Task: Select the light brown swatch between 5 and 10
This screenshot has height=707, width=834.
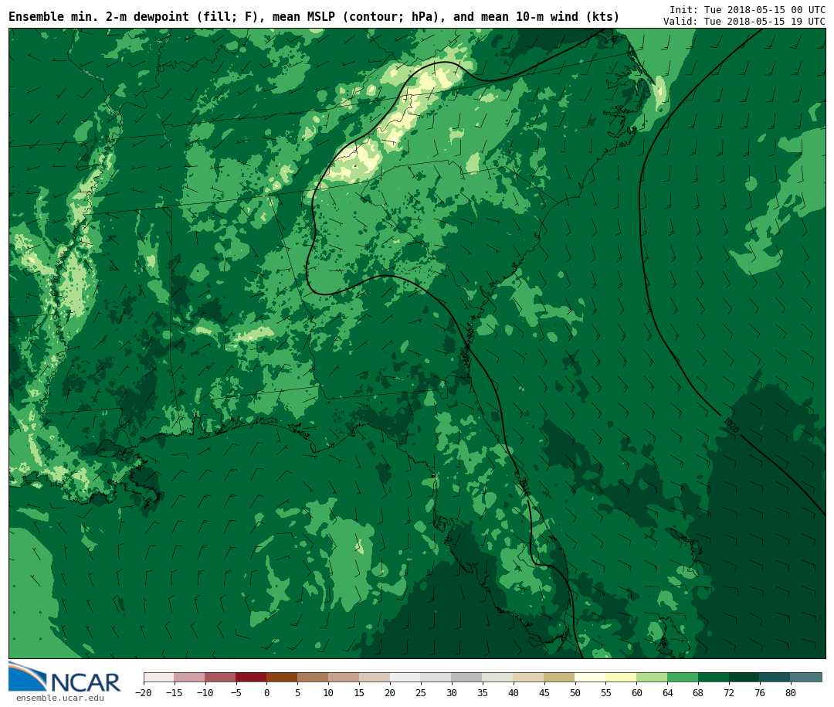Action: tap(314, 677)
